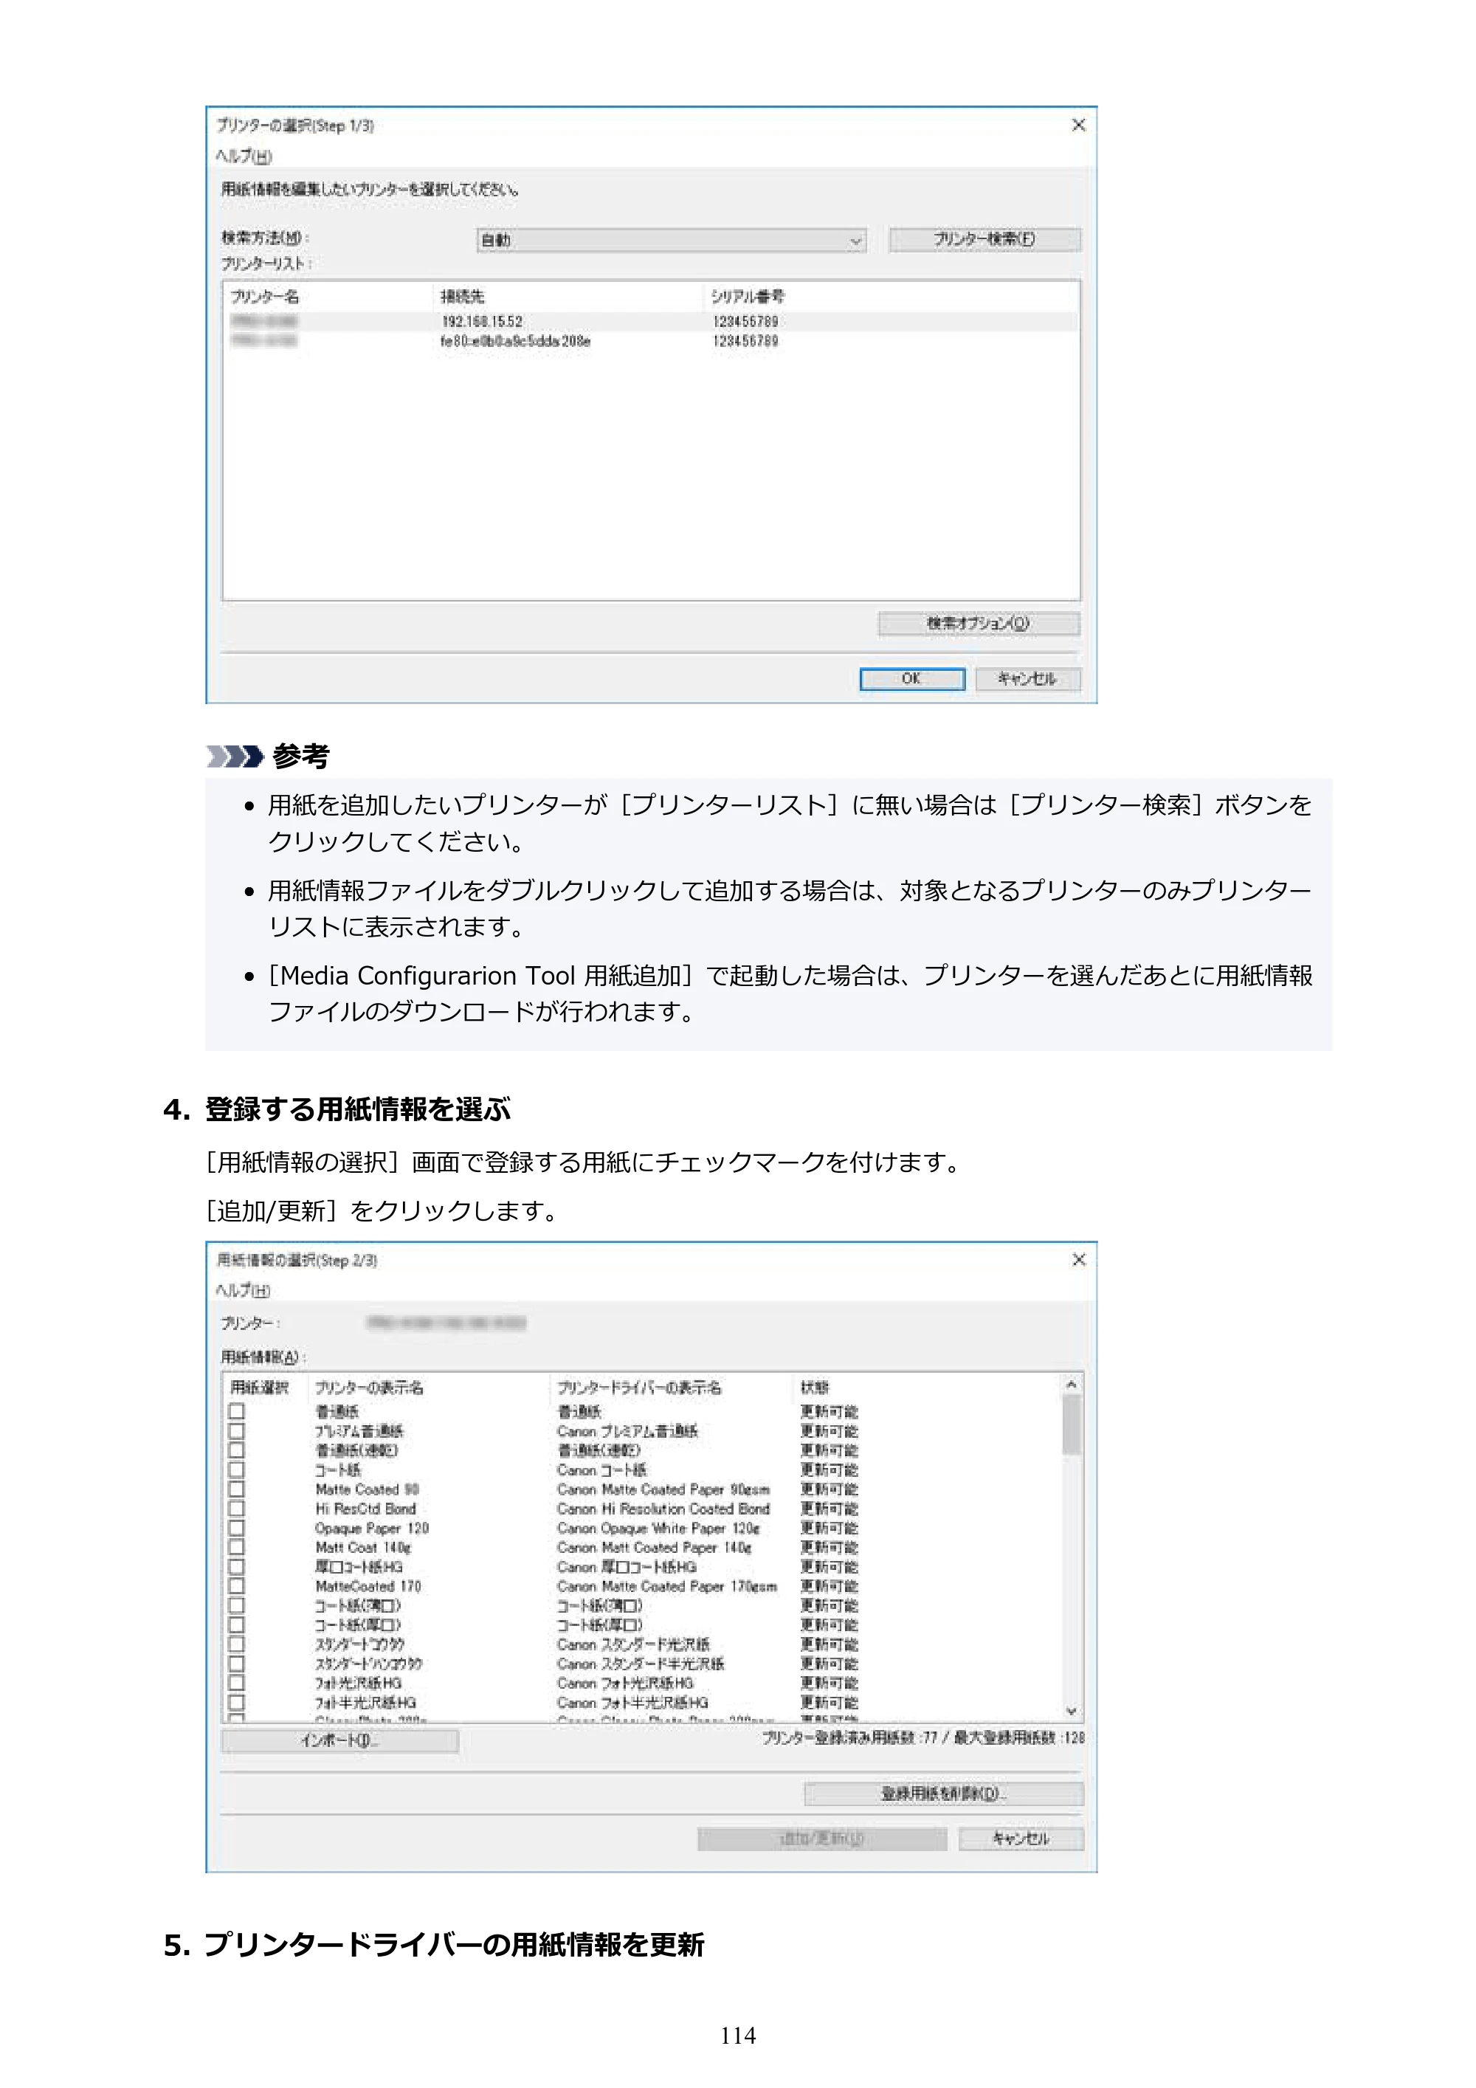Check the box for Matte Coated 90
The image size is (1476, 2088).
tap(236, 1489)
